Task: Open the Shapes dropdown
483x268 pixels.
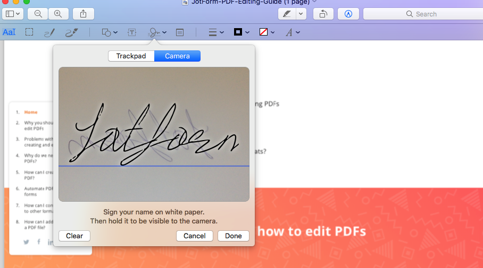Action: pyautogui.click(x=110, y=32)
